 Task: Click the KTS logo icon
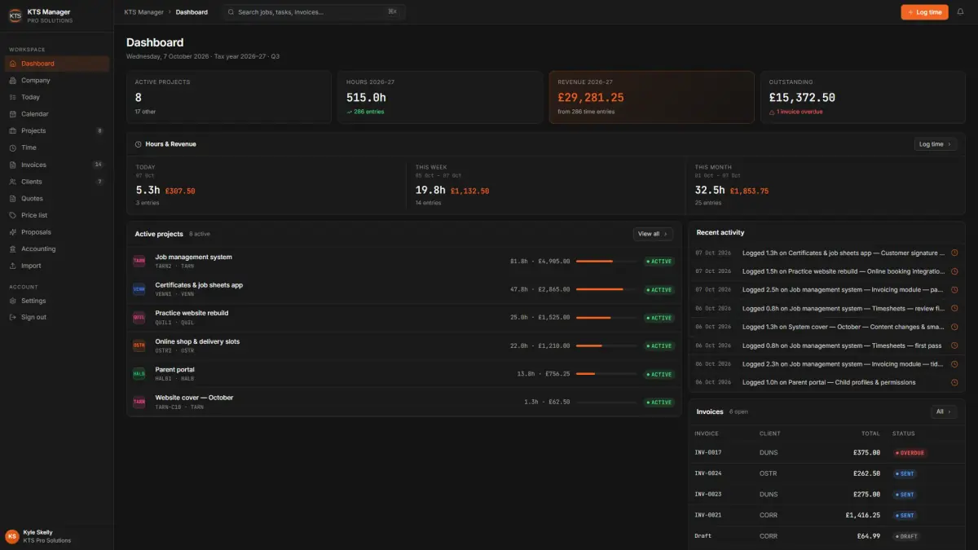click(x=15, y=15)
